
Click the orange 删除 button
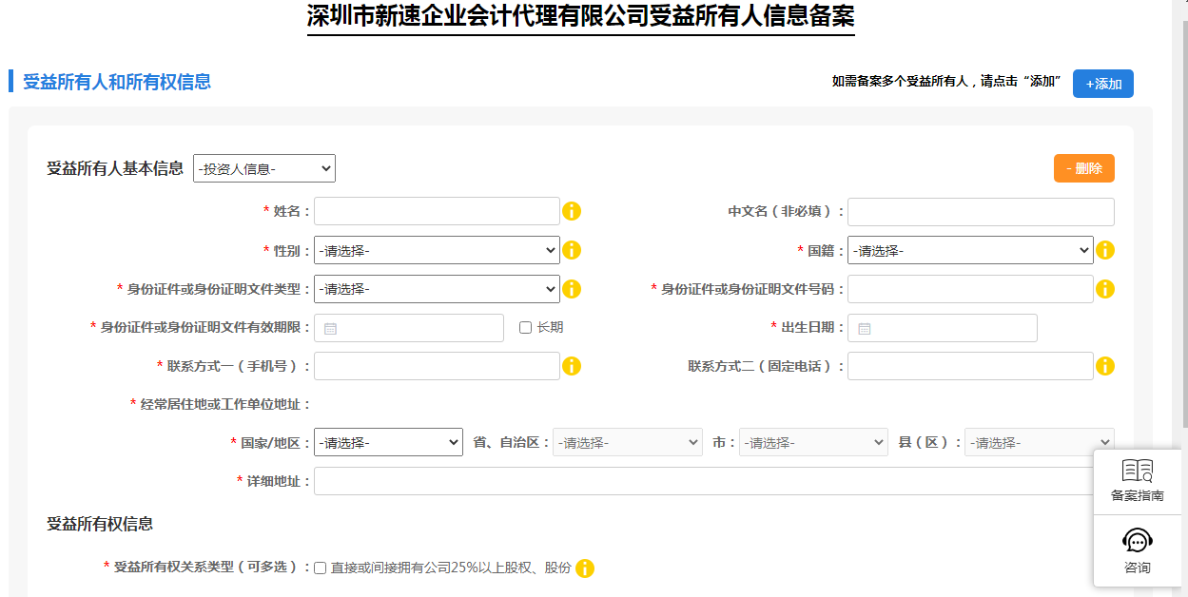click(1083, 168)
